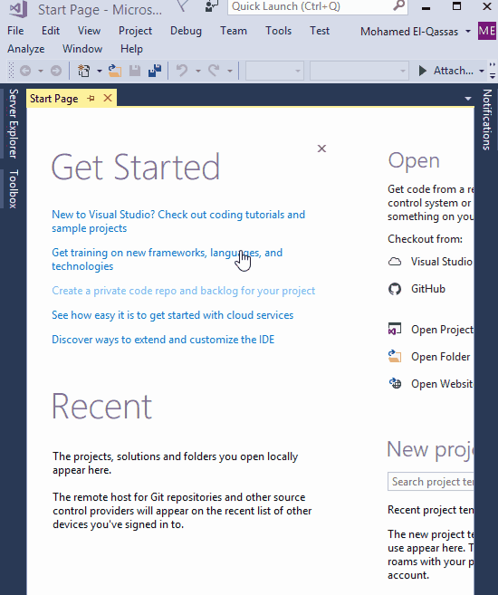Click the Open Folder link
This screenshot has width=498, height=595.
(441, 357)
